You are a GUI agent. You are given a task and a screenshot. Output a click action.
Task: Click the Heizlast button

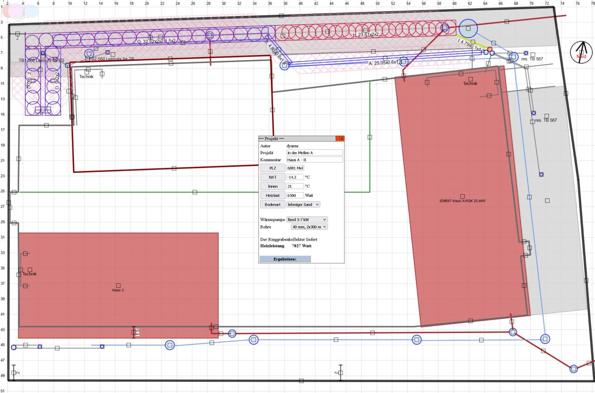click(x=272, y=196)
